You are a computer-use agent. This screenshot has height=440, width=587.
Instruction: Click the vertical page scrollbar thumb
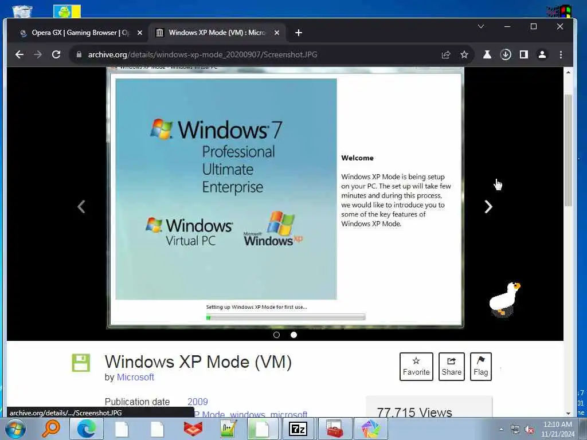tap(568, 151)
